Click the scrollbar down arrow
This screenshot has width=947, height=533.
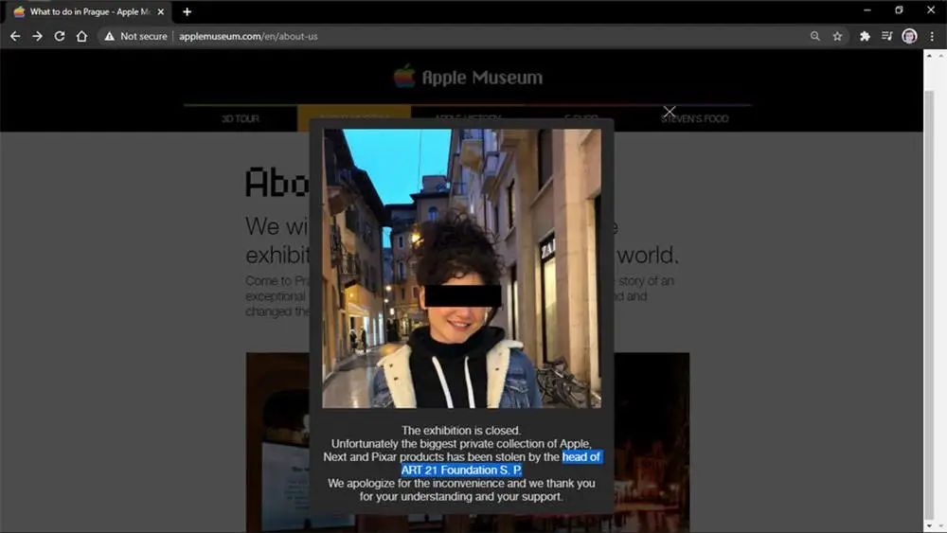click(x=929, y=527)
